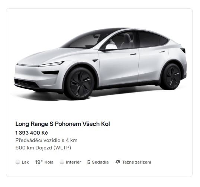This screenshot has width=200, height=187.
Task: Click the 19" wheel size indicator
Action: point(39,162)
